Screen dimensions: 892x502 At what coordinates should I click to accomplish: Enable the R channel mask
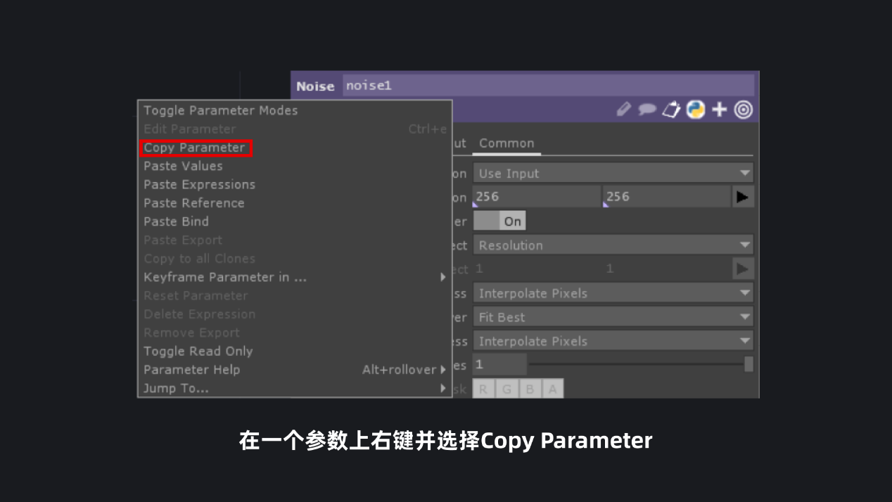pos(483,388)
